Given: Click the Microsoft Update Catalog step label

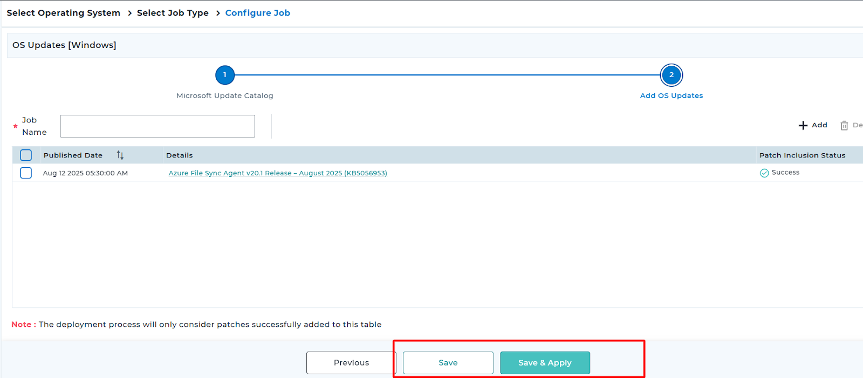Looking at the screenshot, I should point(225,95).
